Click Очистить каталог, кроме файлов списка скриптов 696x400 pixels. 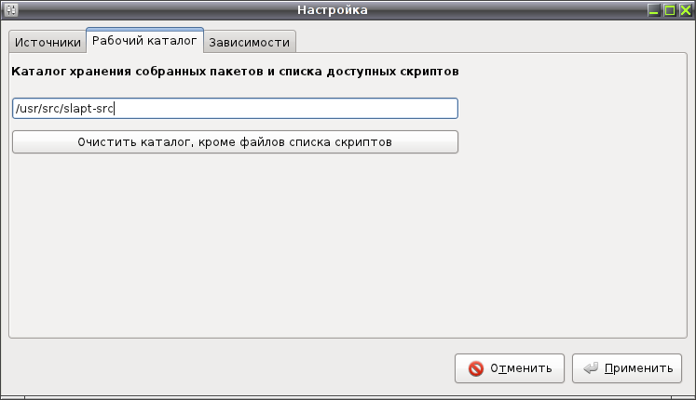pyautogui.click(x=235, y=142)
